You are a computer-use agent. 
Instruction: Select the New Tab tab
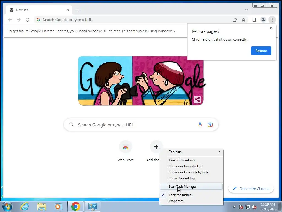pos(39,10)
